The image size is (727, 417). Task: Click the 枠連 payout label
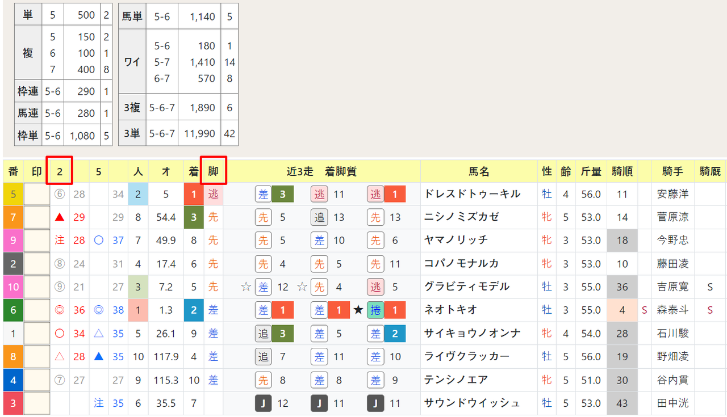point(28,91)
